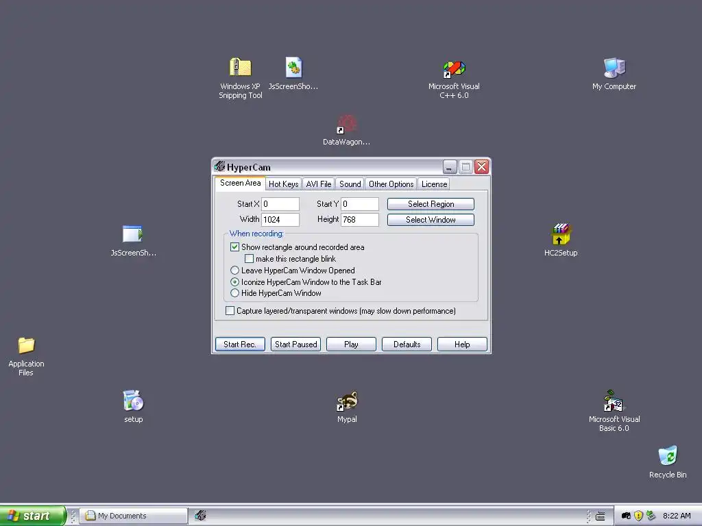Open the Windows start menu button

[32, 516]
